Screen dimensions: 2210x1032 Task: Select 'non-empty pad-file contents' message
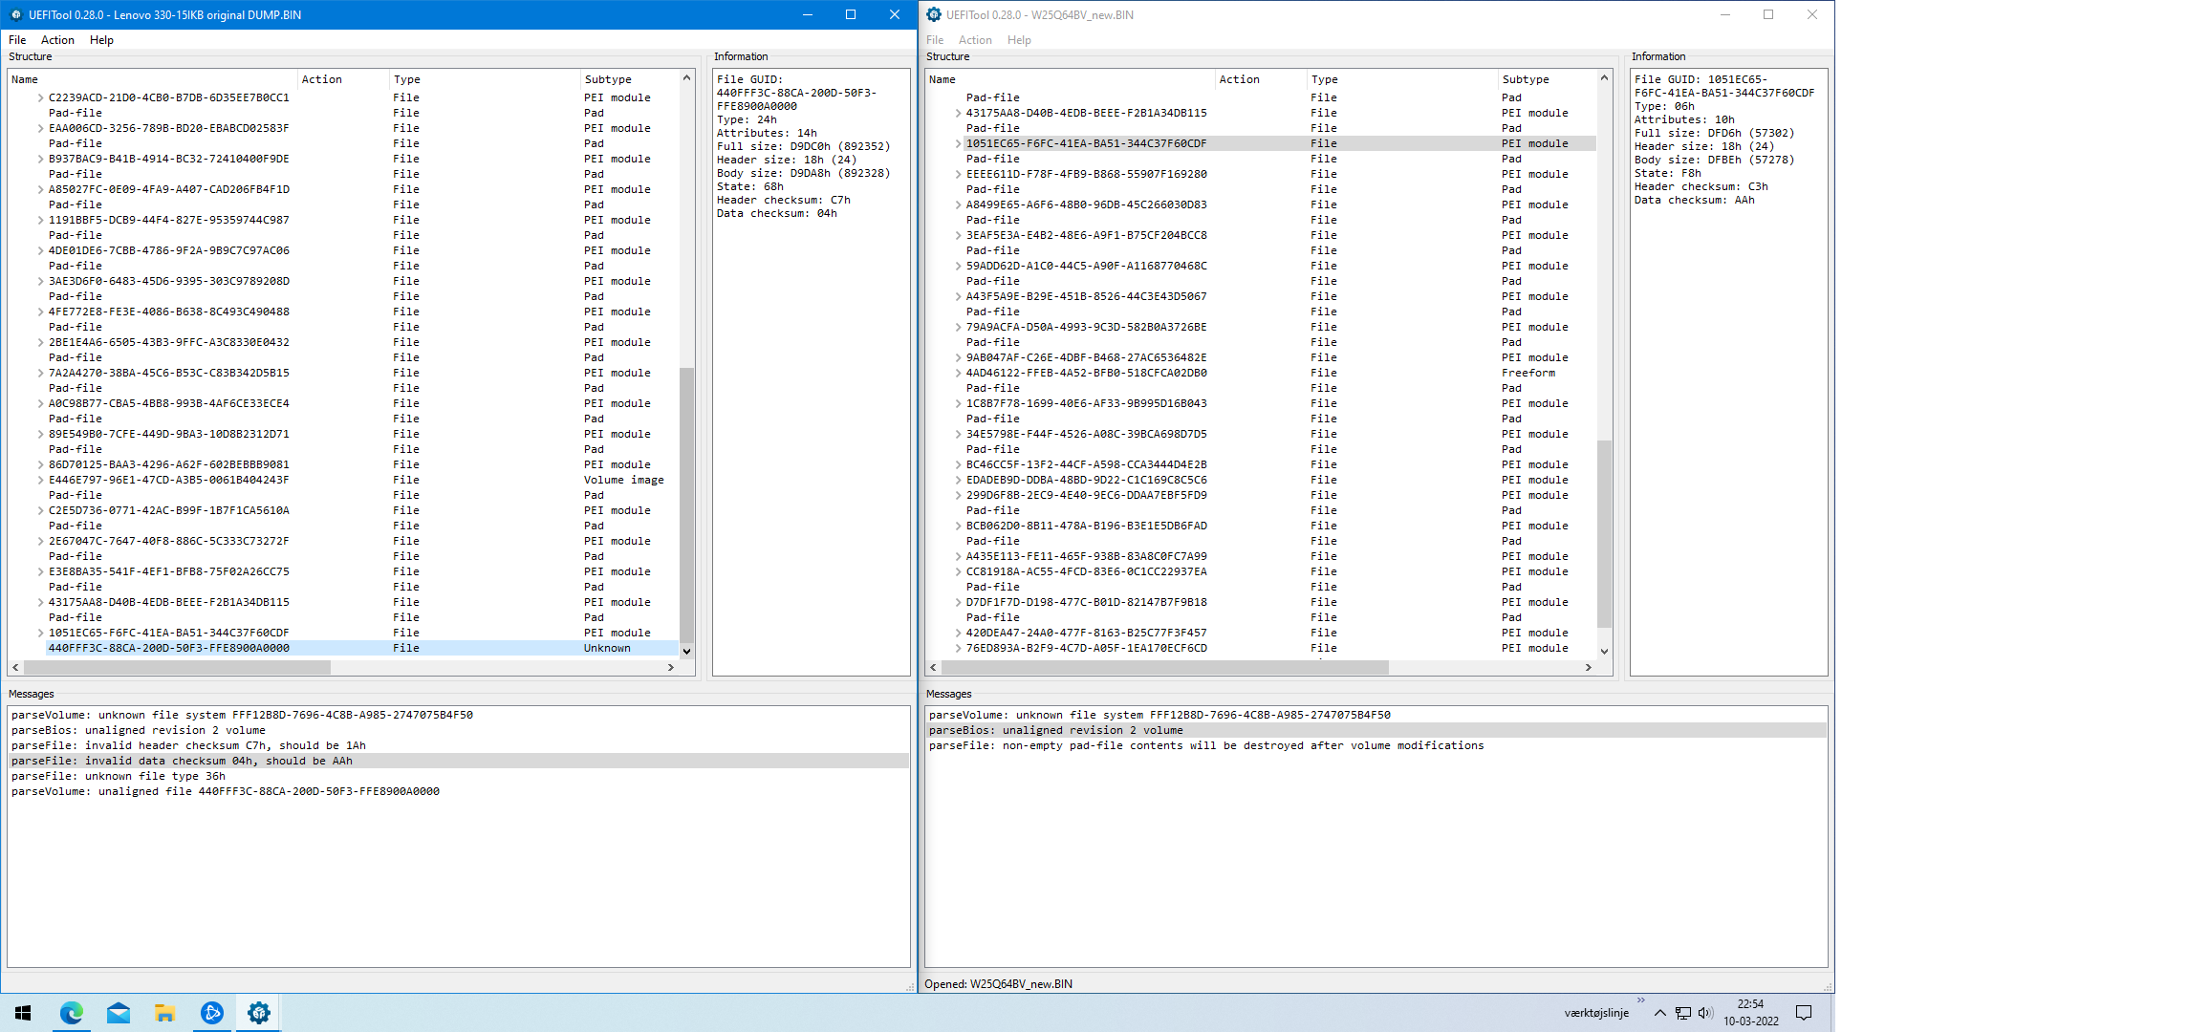point(1376,745)
